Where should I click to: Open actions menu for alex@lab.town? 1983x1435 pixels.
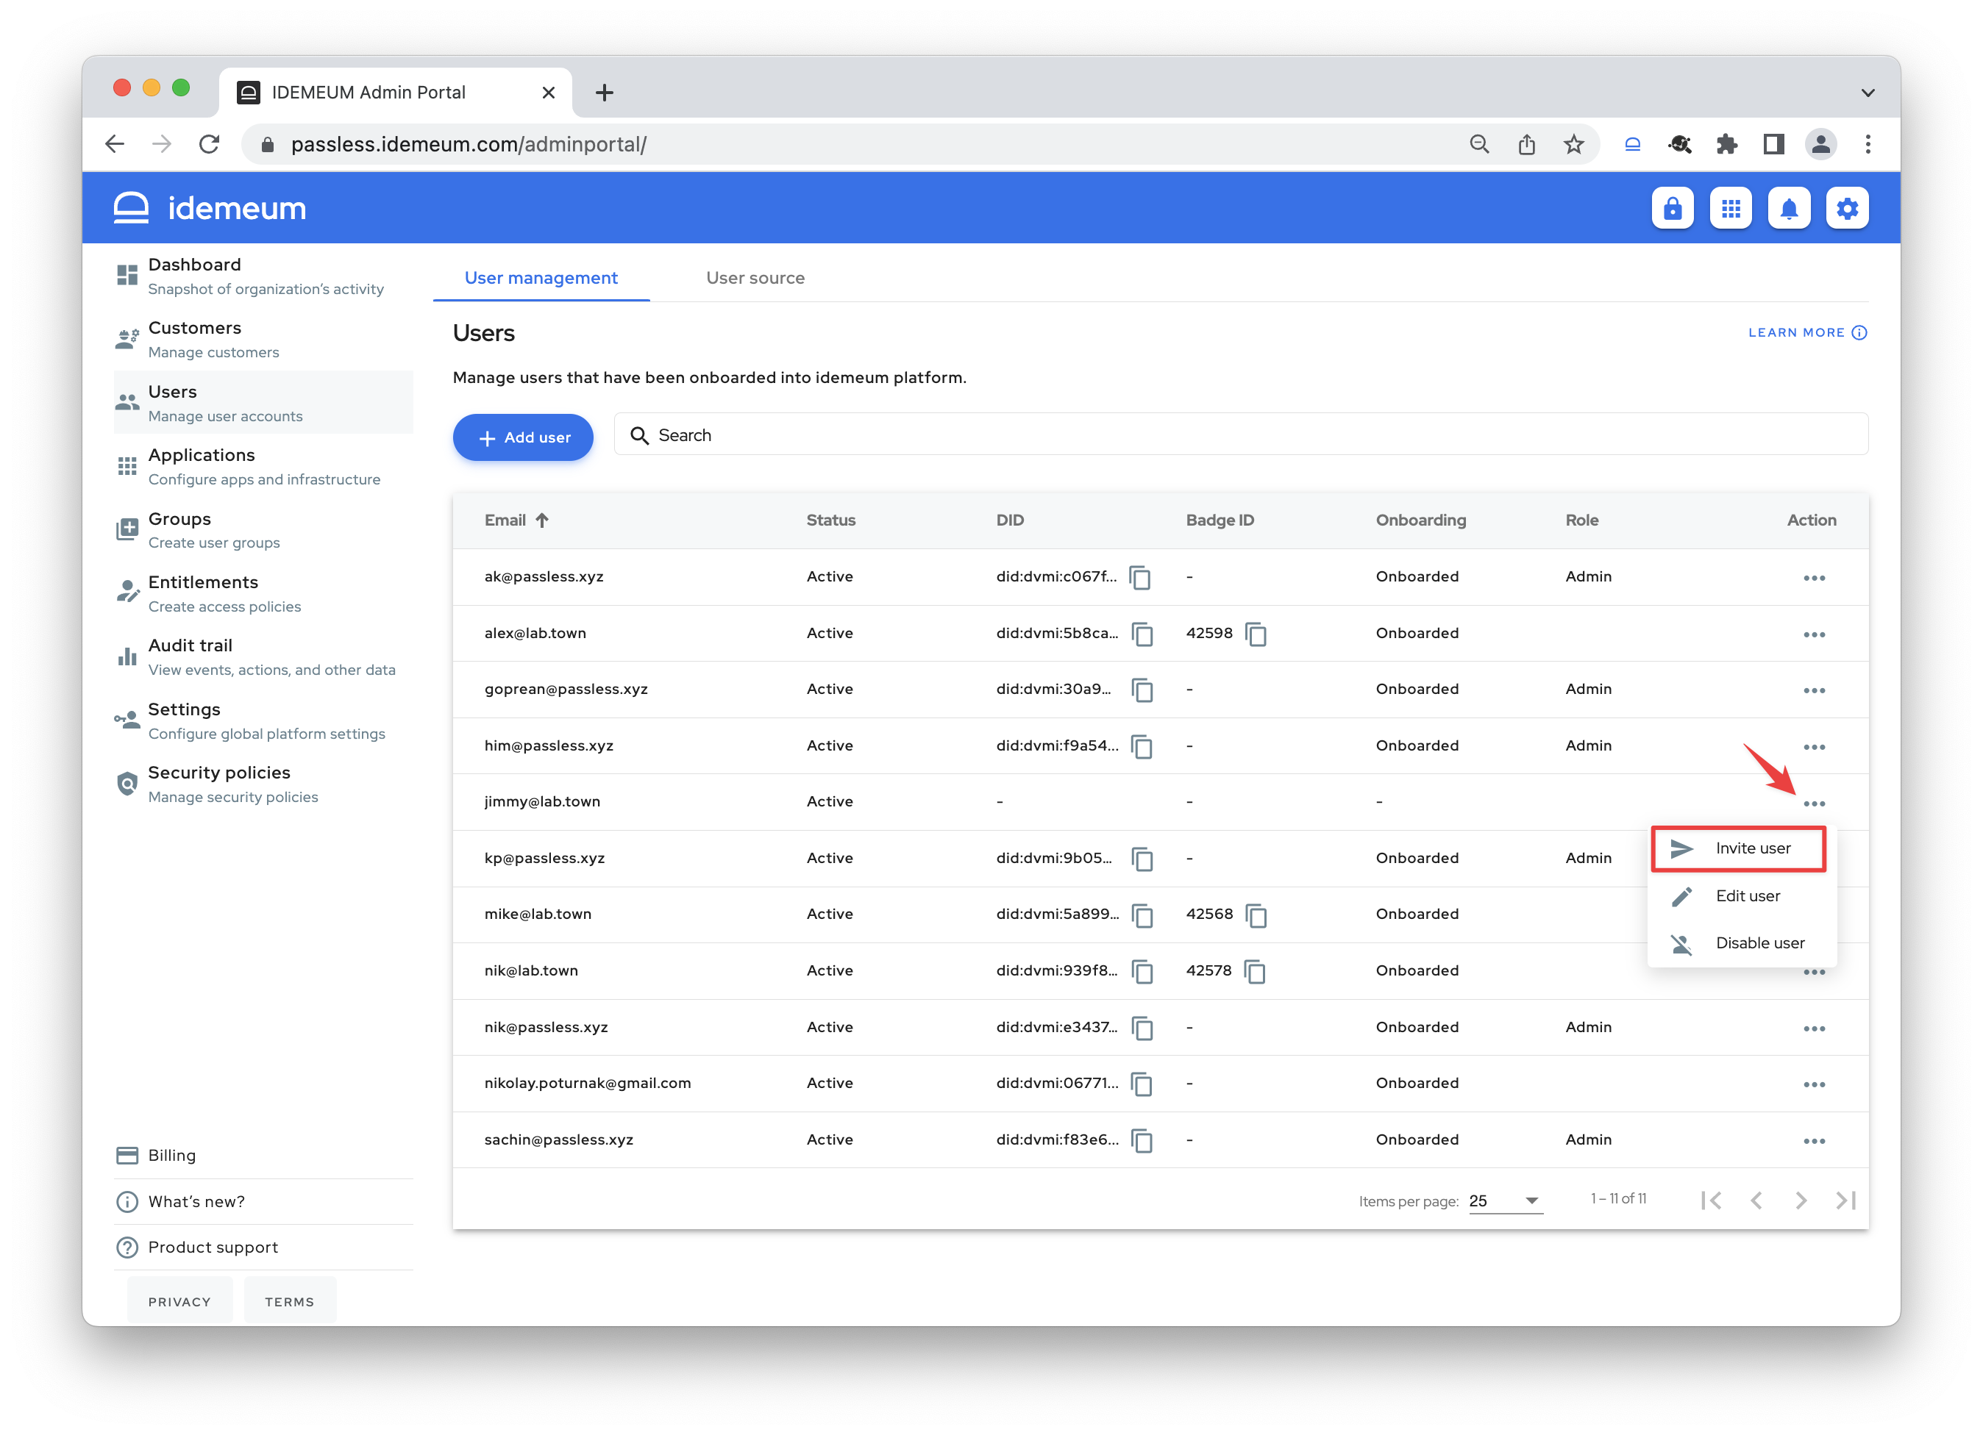pos(1813,634)
